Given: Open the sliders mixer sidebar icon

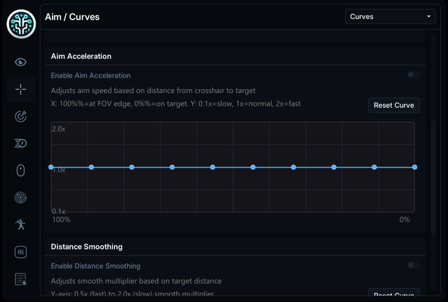Looking at the screenshot, I should [x=20, y=252].
